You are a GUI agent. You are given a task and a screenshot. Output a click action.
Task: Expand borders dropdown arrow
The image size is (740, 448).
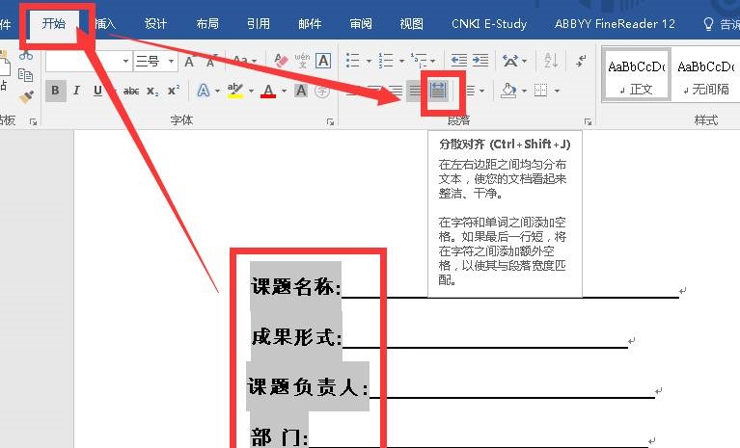[x=557, y=91]
